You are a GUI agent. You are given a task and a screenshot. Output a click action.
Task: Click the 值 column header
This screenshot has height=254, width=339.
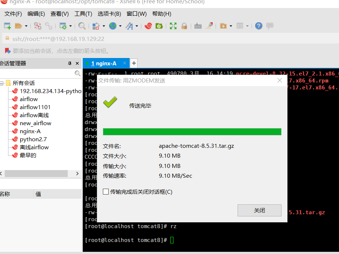[x=57, y=194]
